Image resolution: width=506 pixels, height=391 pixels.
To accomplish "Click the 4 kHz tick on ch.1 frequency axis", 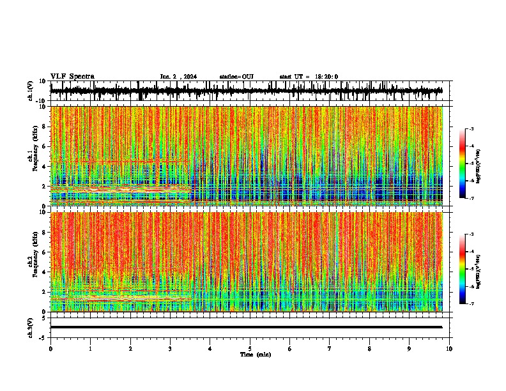I will [x=44, y=167].
